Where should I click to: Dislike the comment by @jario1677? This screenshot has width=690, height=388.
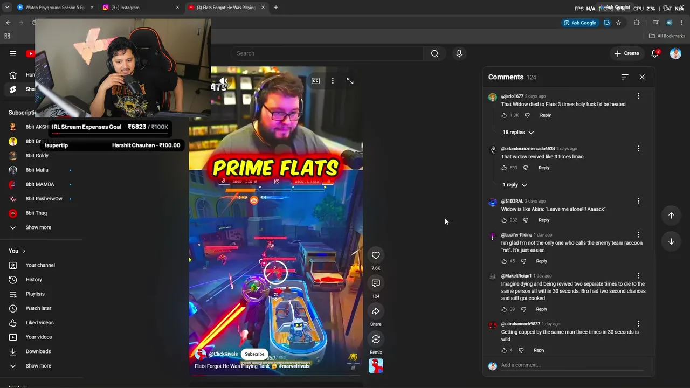527,115
